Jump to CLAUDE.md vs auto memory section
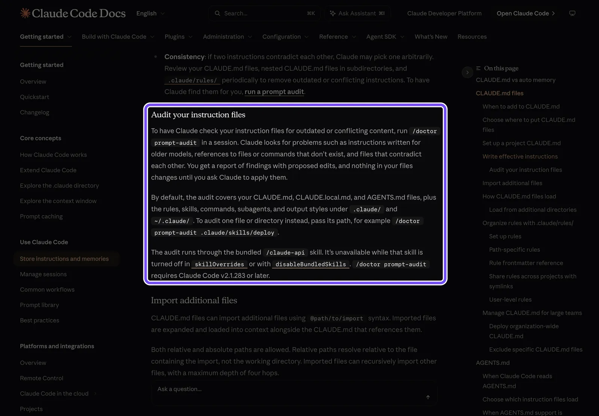This screenshot has width=599, height=416. coord(516,80)
